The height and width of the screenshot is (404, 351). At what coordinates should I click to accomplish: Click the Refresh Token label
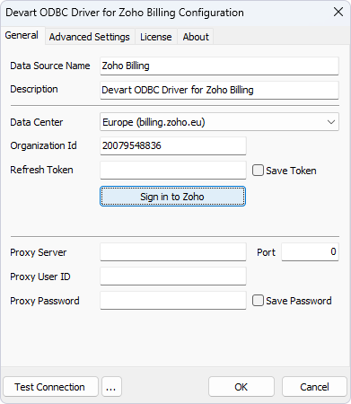click(x=41, y=170)
